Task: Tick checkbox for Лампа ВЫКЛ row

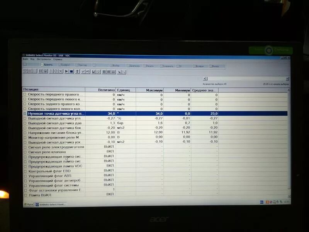Action: [x=25, y=195]
